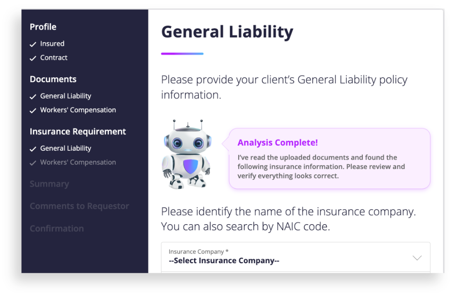This screenshot has height=293, width=450.
Task: Click checkmark beside Documents Workers' Compensation
Action: pos(33,111)
